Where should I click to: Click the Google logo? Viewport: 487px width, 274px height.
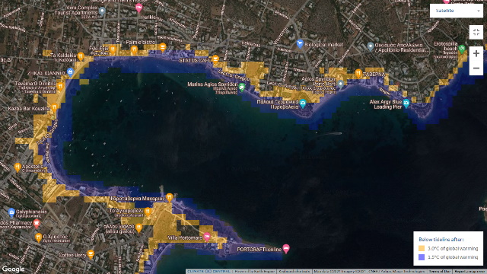(13, 269)
